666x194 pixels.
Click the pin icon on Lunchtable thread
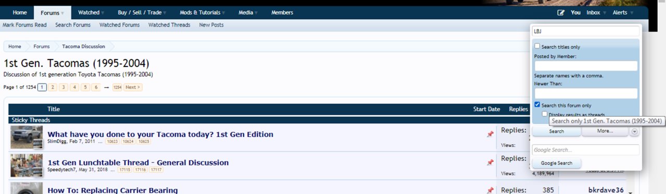point(490,162)
